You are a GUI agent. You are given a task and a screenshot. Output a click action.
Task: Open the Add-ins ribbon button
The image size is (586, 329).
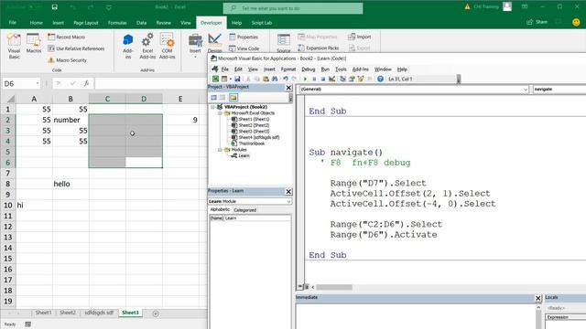click(x=128, y=47)
